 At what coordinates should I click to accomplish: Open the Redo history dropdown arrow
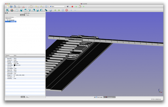tap(43, 7)
